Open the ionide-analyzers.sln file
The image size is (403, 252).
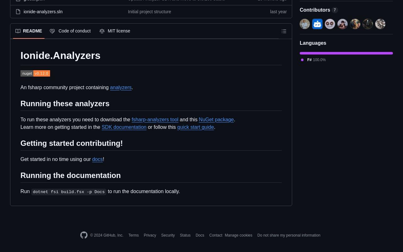point(43,12)
